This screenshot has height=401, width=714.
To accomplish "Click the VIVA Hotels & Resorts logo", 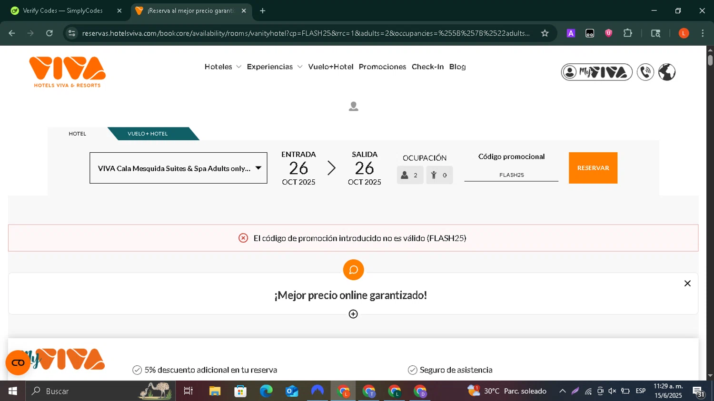I will click(67, 72).
